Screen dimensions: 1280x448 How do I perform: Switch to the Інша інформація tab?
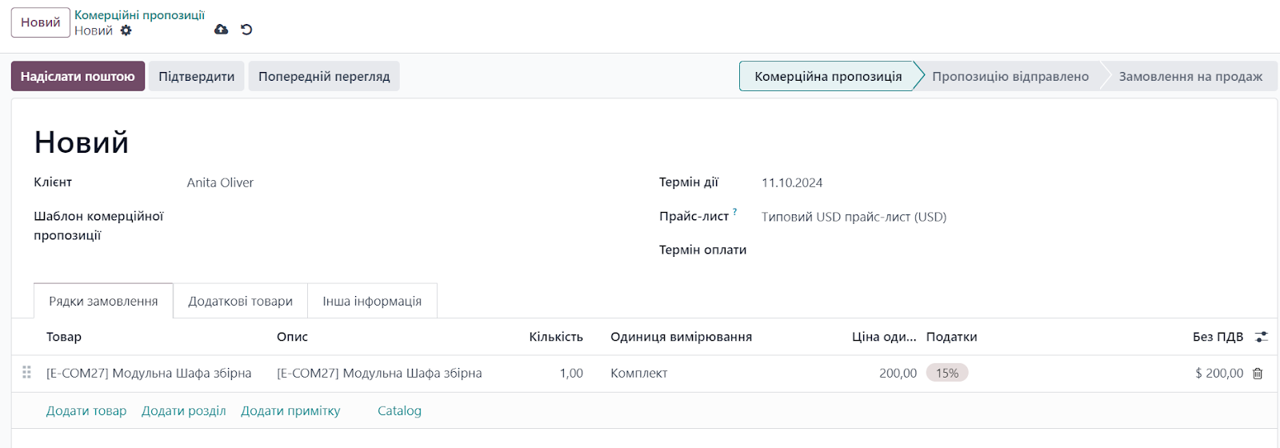(372, 301)
